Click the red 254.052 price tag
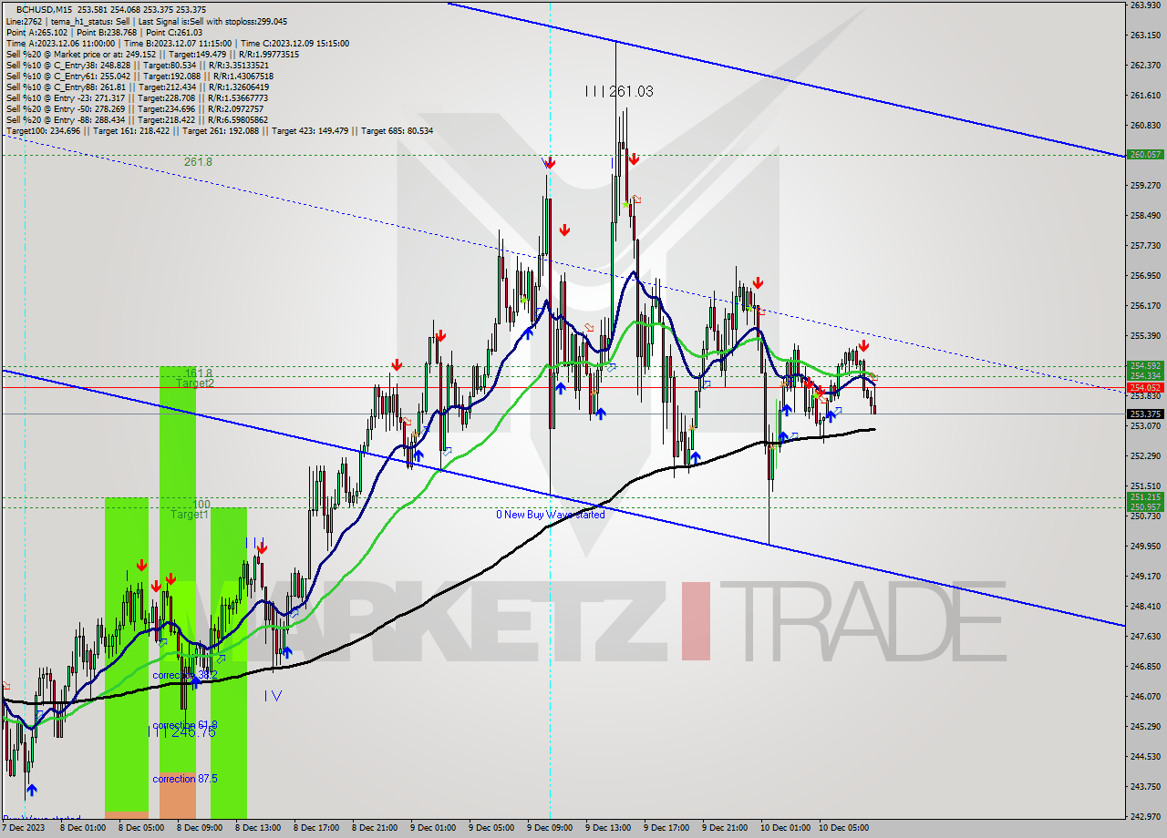Viewport: 1167px width, 838px height. [x=1145, y=387]
